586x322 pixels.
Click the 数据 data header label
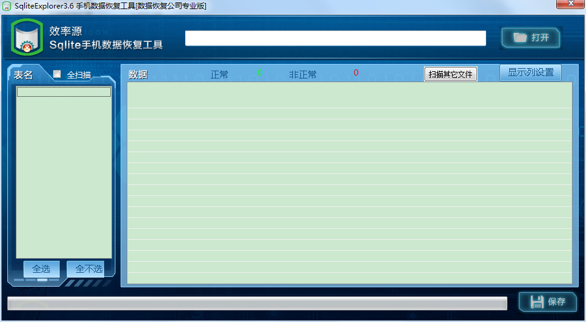point(138,75)
